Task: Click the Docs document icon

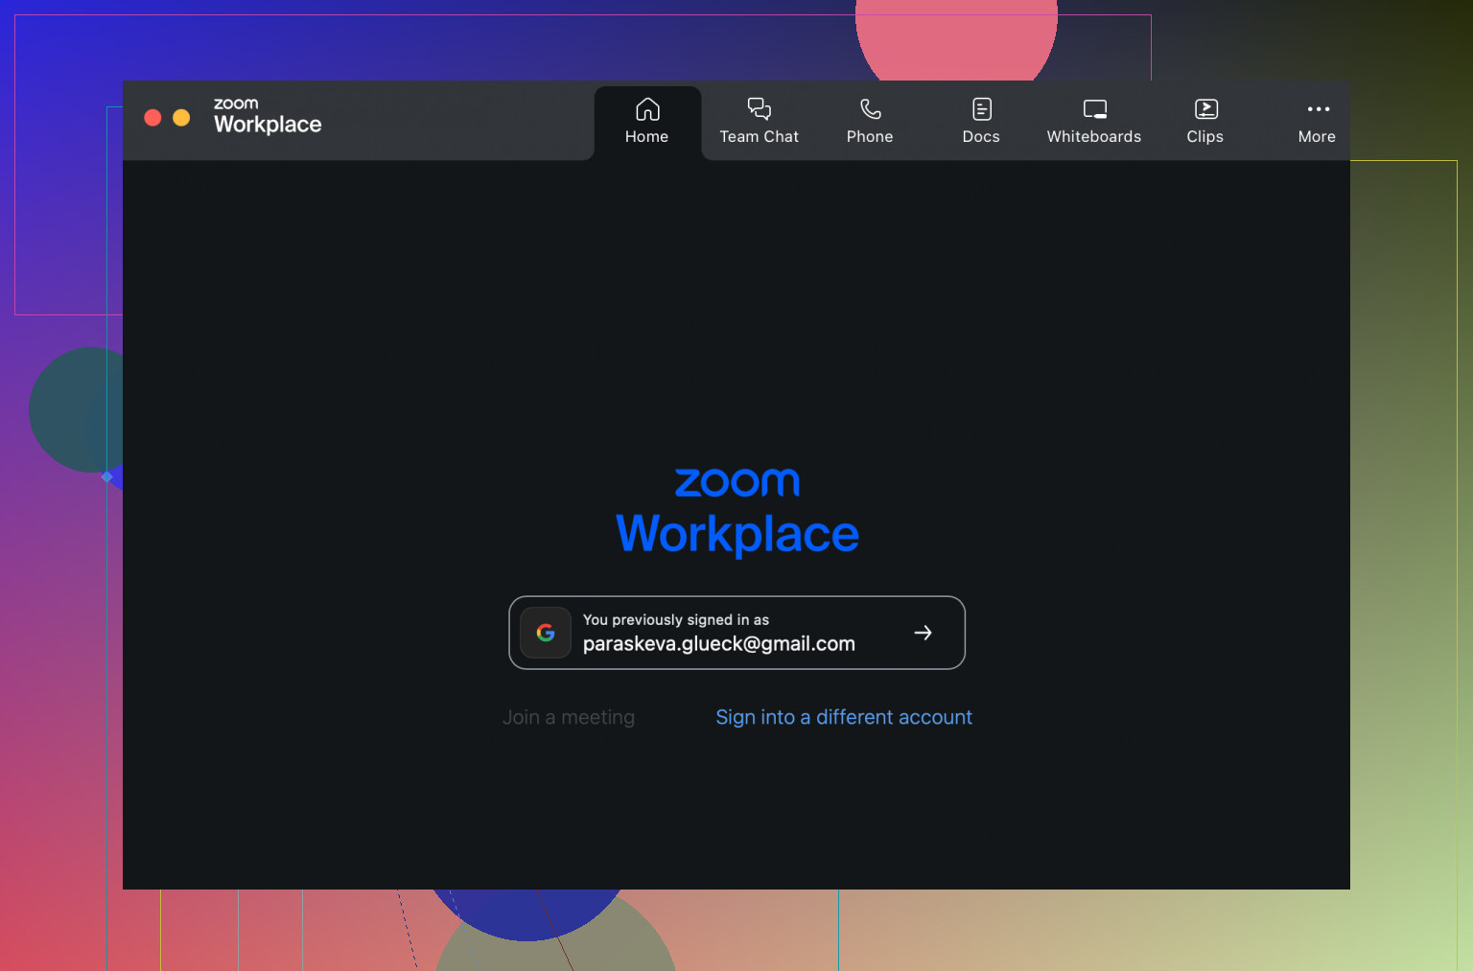Action: point(981,109)
